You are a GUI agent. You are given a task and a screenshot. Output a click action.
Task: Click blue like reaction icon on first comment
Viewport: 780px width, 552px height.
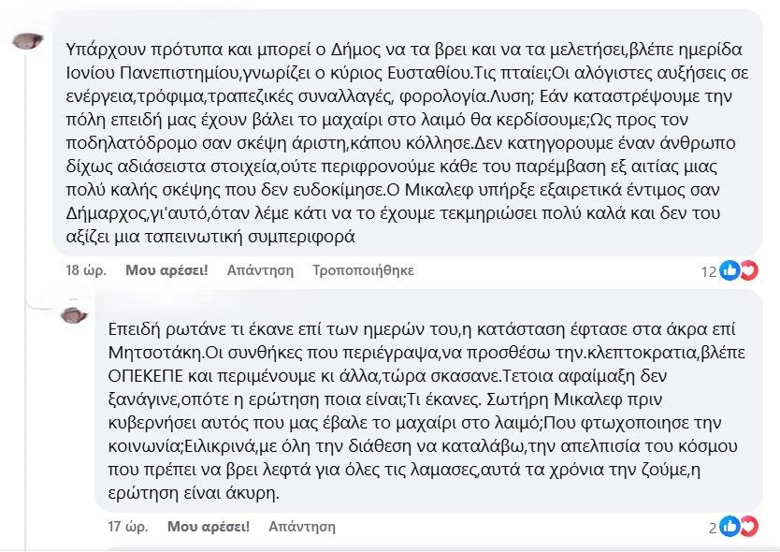(729, 270)
